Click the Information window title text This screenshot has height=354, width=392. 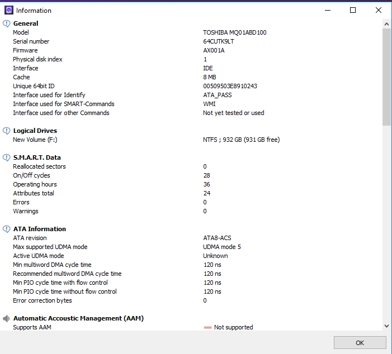coord(34,11)
